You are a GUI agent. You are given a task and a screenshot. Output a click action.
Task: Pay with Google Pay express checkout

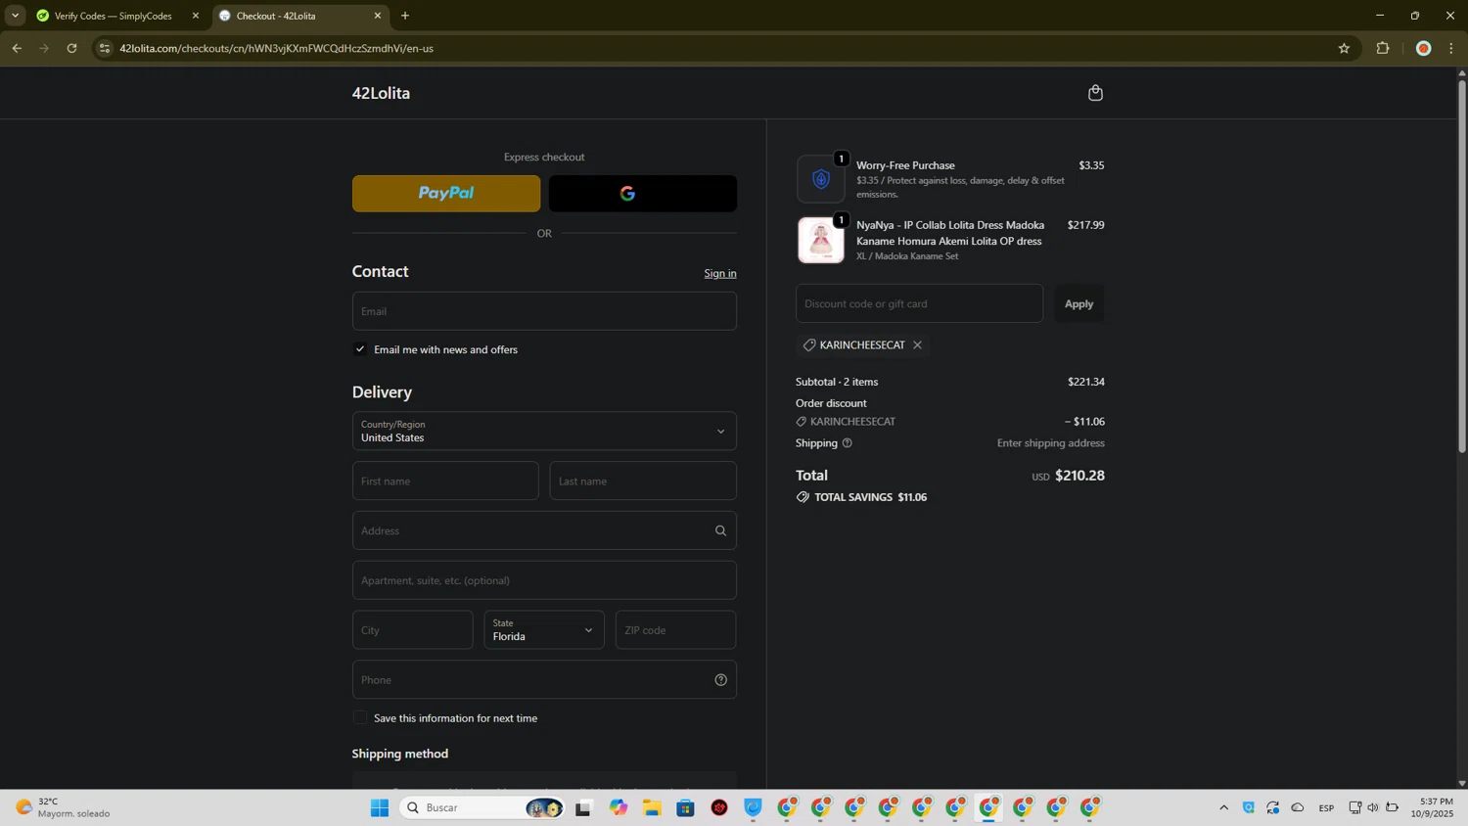pos(643,194)
